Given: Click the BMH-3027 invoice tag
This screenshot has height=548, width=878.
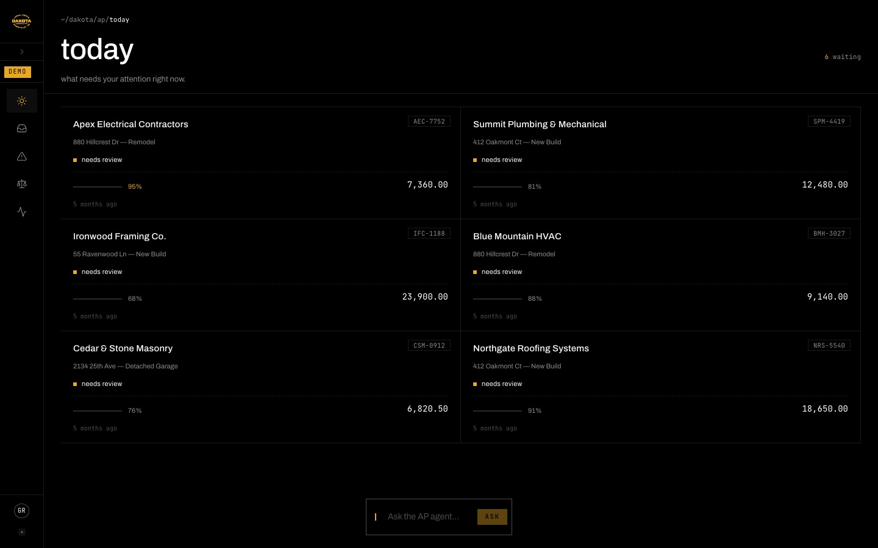Looking at the screenshot, I should [x=829, y=233].
